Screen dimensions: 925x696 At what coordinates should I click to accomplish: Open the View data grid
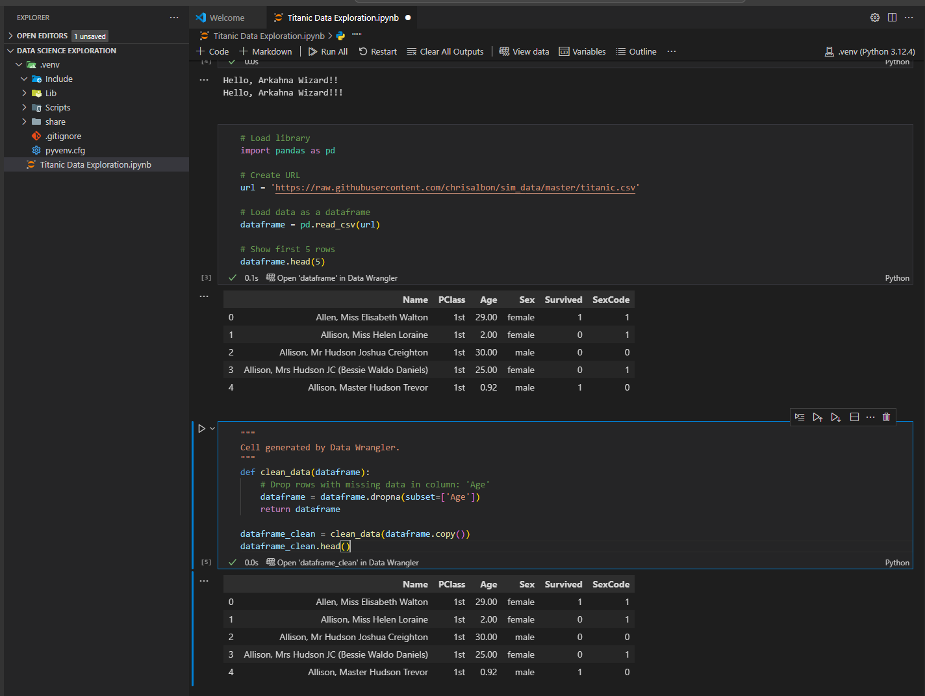(x=524, y=51)
